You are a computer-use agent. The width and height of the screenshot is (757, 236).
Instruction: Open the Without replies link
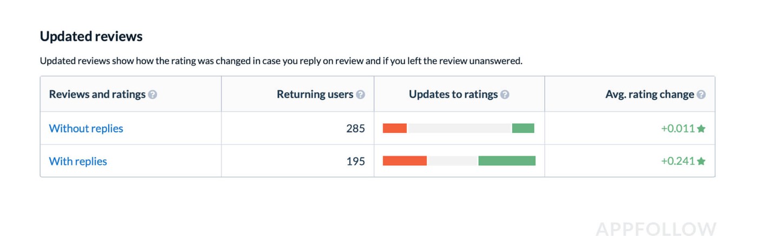[x=86, y=129]
